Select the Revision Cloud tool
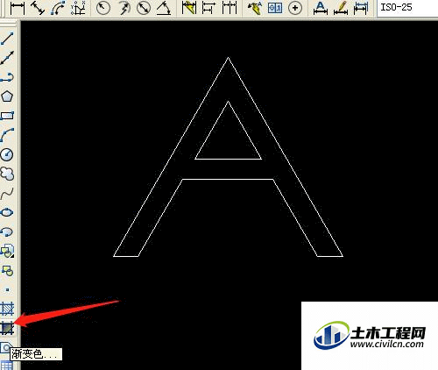This screenshot has height=370, width=438. [x=7, y=174]
